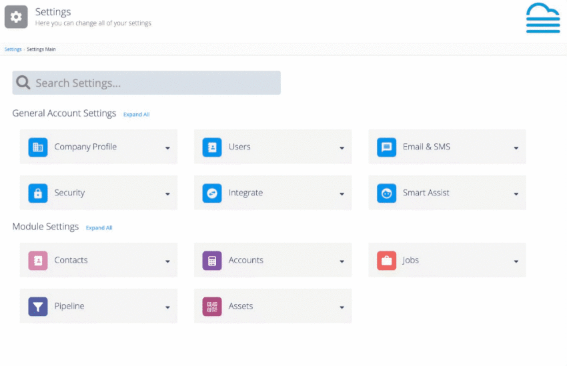Screen dimensions: 567x366
Task: Click the Assets QR code icon
Action: (212, 307)
